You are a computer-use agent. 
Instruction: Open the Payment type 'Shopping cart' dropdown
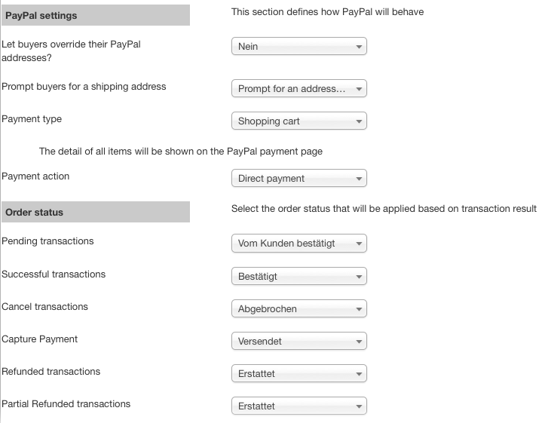click(298, 121)
